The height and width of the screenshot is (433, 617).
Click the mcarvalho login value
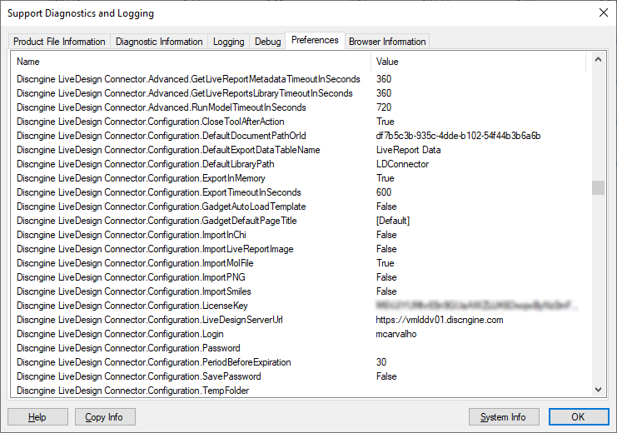click(x=396, y=334)
